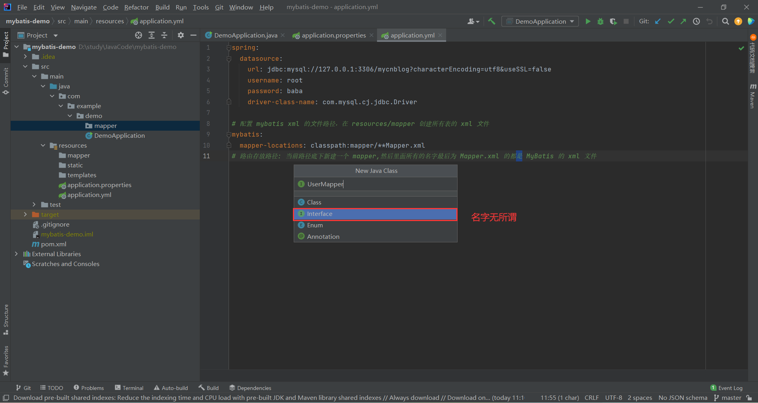The height and width of the screenshot is (403, 758).
Task: Collapse the main folder arrow
Action: coord(34,76)
